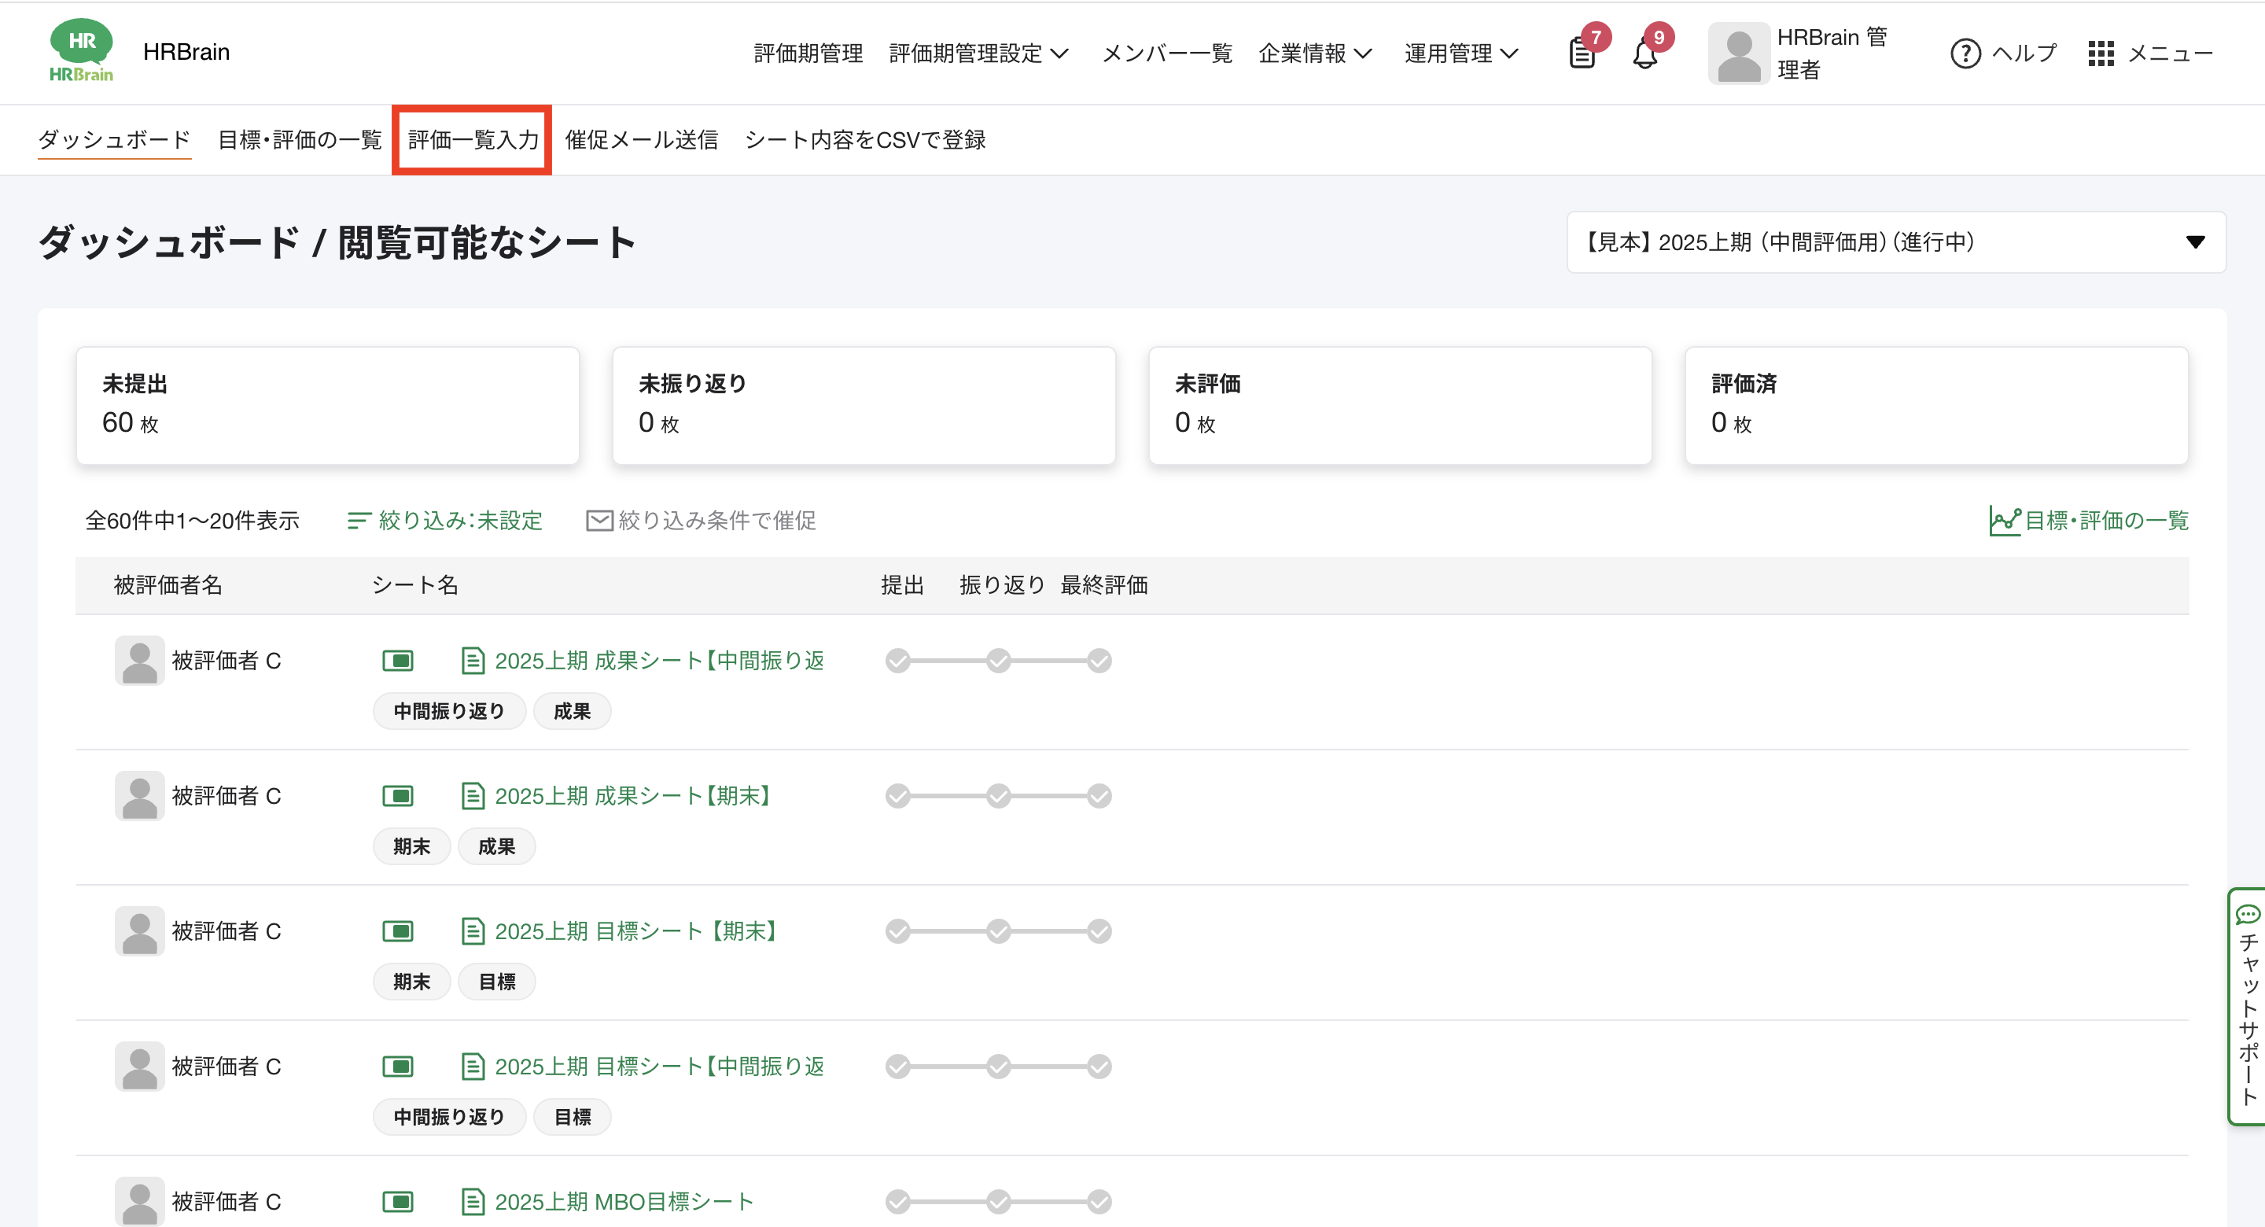The height and width of the screenshot is (1227, 2265).
Task: Click the document icon beside 2025上期 MBO目標シート
Action: pos(472,1202)
